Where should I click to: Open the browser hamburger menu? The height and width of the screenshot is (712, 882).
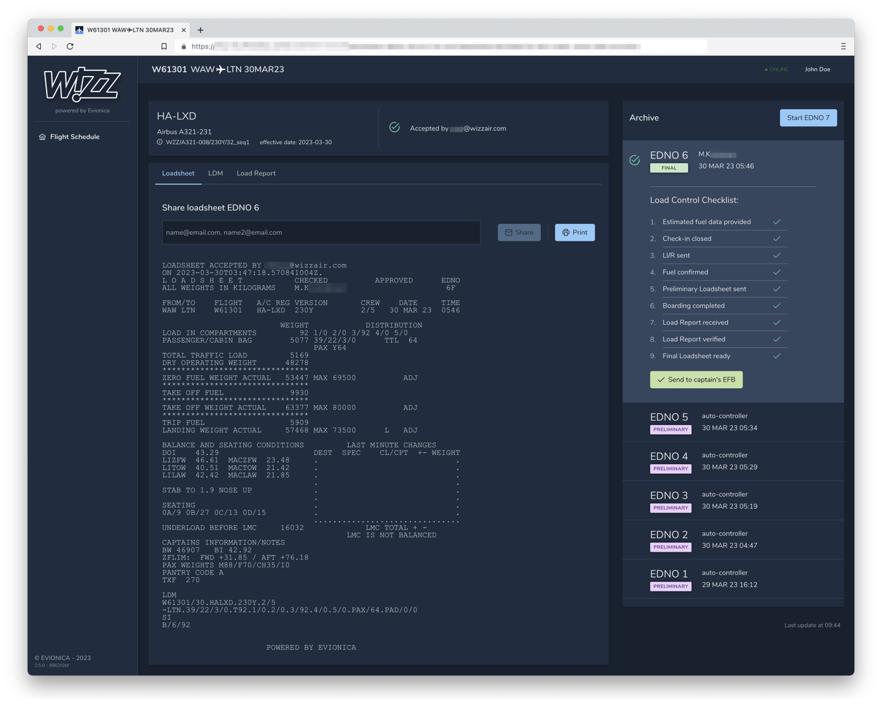point(844,46)
